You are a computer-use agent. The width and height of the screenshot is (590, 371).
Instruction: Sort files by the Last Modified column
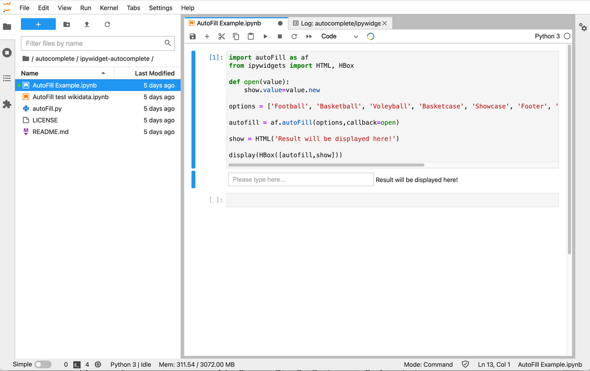(147, 73)
